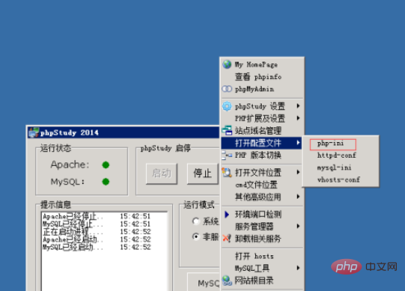Click the PHP version switch icon
Viewport: 405px width, 291px height.
coord(227,155)
